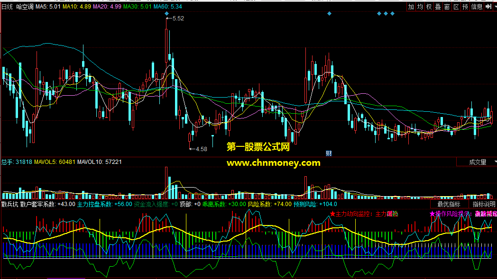Click the last of three clustered diamonds
The image size is (497, 279).
(392, 14)
